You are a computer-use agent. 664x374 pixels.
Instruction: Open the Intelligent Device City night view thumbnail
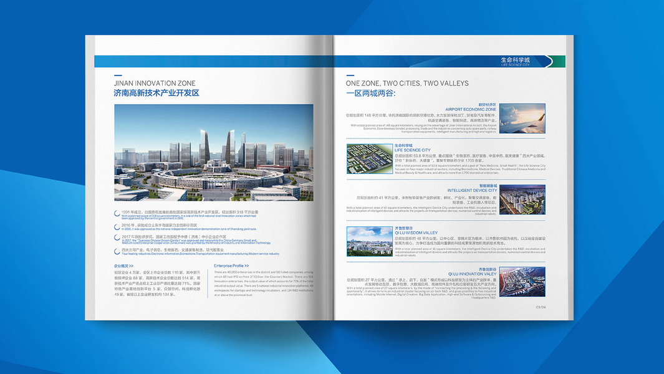[x=522, y=199]
